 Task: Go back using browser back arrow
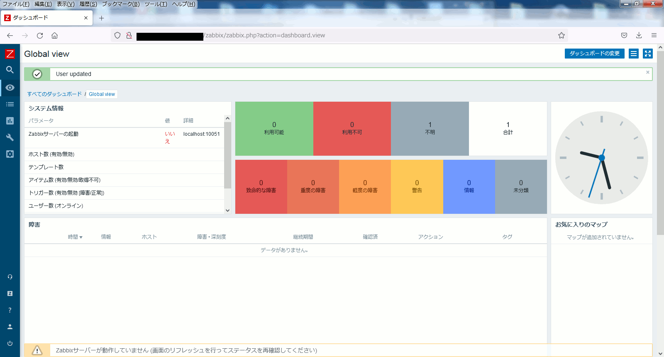[10, 36]
